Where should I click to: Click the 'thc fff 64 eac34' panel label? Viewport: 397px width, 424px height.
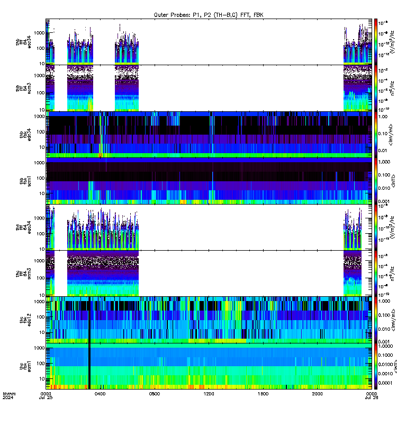[x=23, y=227]
